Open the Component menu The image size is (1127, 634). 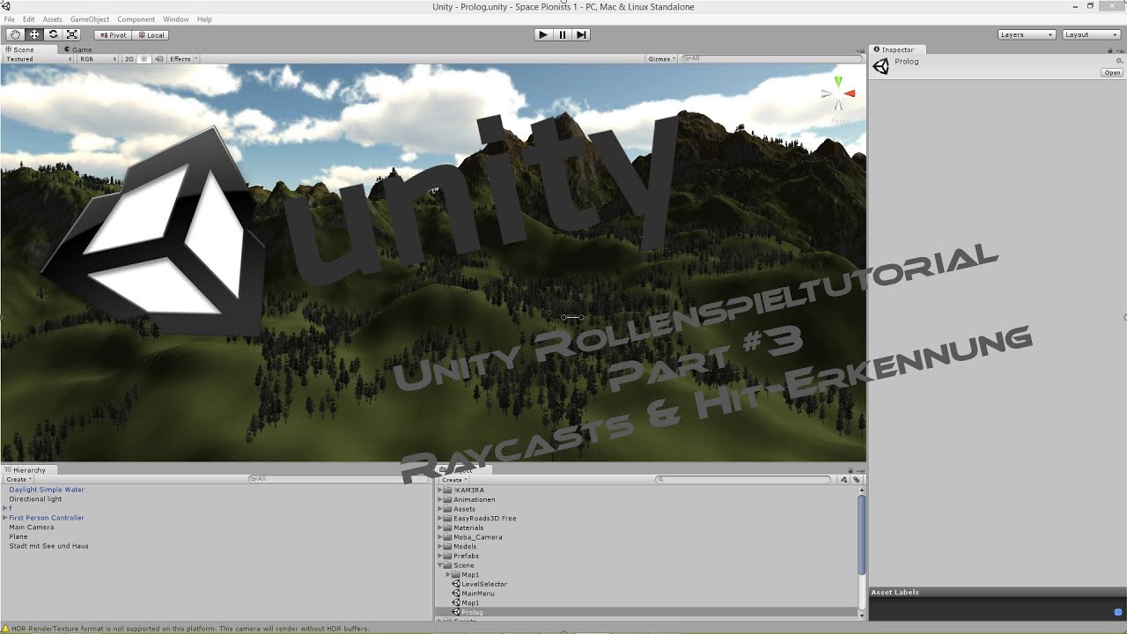(x=136, y=19)
